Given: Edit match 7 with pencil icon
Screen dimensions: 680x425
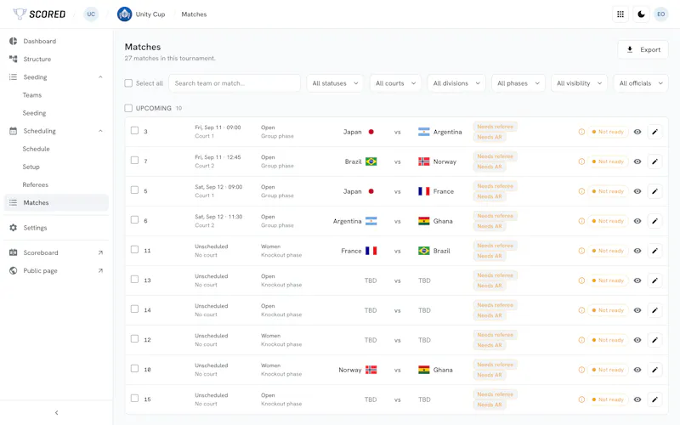Looking at the screenshot, I should pyautogui.click(x=654, y=161).
